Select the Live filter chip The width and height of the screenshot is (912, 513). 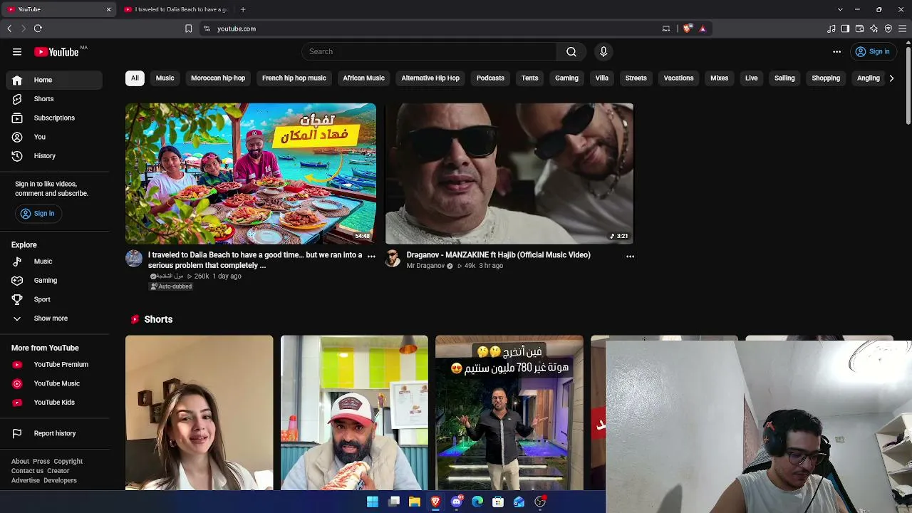(751, 78)
